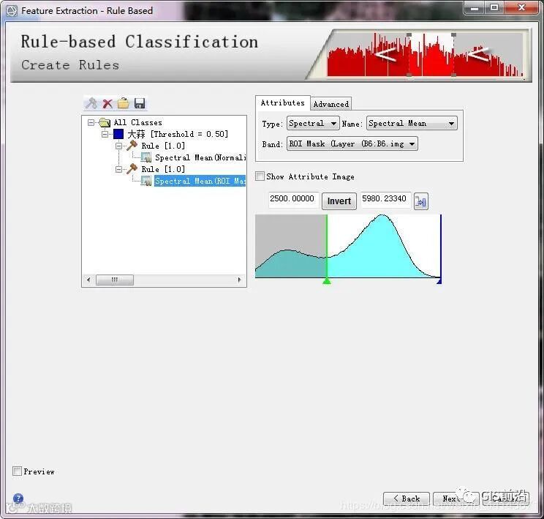Open help with question mark icon
Viewport: 544px width, 519px height.
[x=18, y=499]
